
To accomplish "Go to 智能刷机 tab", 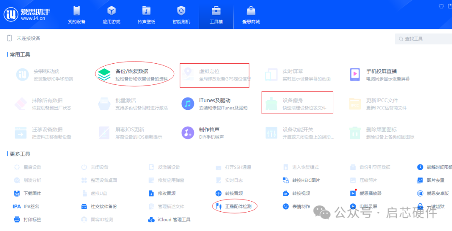I will click(x=181, y=14).
